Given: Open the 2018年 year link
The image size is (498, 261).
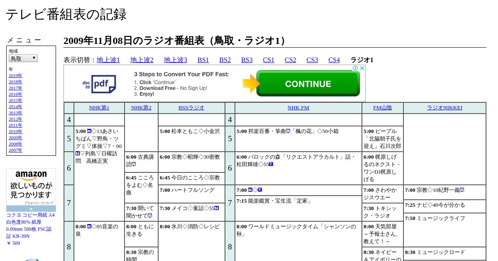Looking at the screenshot, I should coord(16,82).
